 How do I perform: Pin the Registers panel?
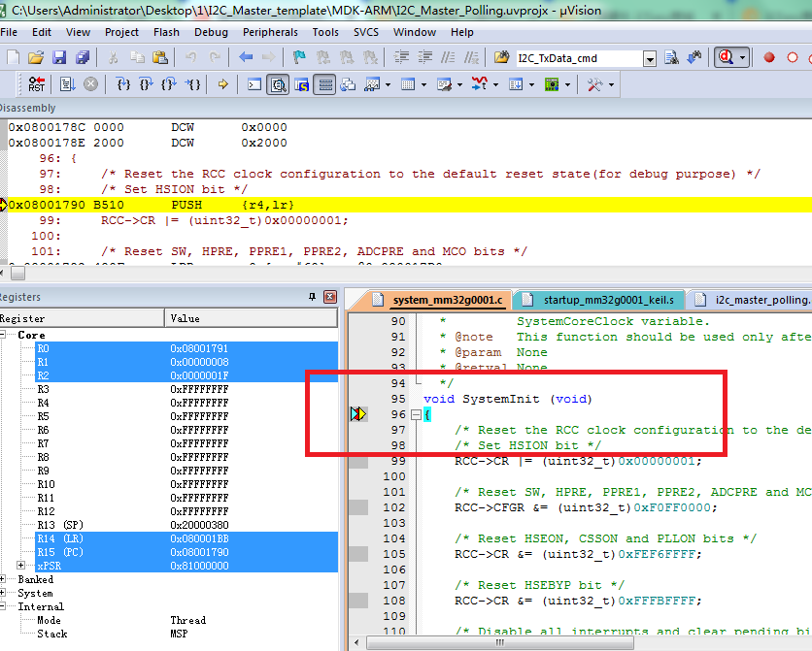click(x=312, y=297)
